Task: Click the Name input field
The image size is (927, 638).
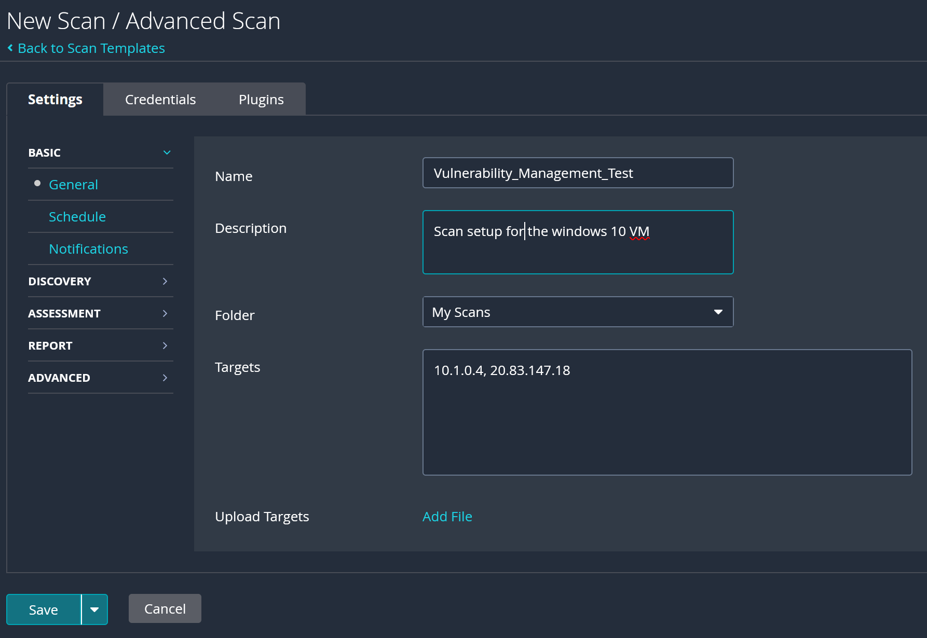Action: tap(578, 173)
